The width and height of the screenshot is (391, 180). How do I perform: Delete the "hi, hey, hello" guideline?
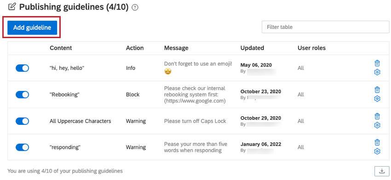(377, 63)
